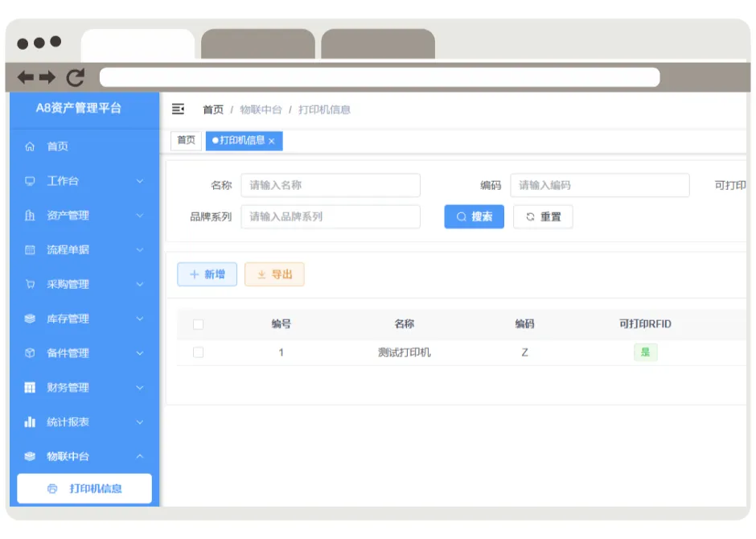Click the 导出 export button
The width and height of the screenshot is (756, 539).
tap(274, 274)
